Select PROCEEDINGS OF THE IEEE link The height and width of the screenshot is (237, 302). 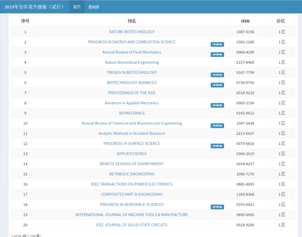coord(132,93)
